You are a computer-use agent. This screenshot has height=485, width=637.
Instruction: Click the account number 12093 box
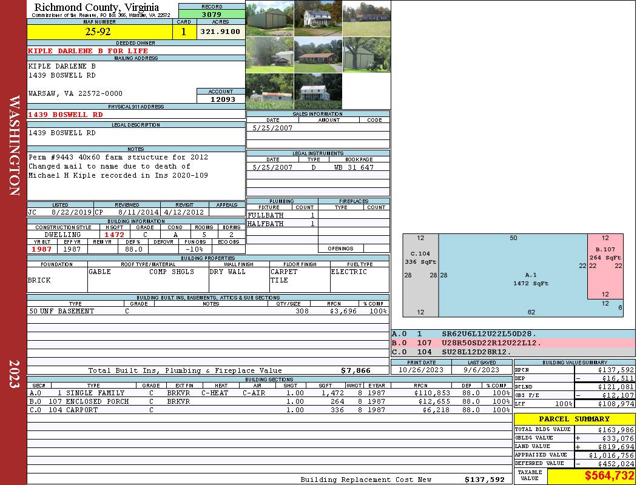221,99
